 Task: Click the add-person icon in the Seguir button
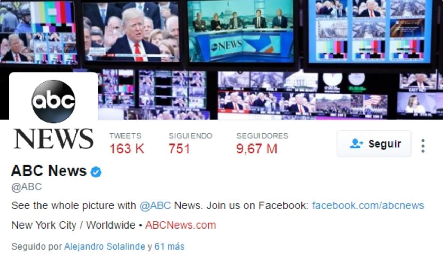pos(356,143)
